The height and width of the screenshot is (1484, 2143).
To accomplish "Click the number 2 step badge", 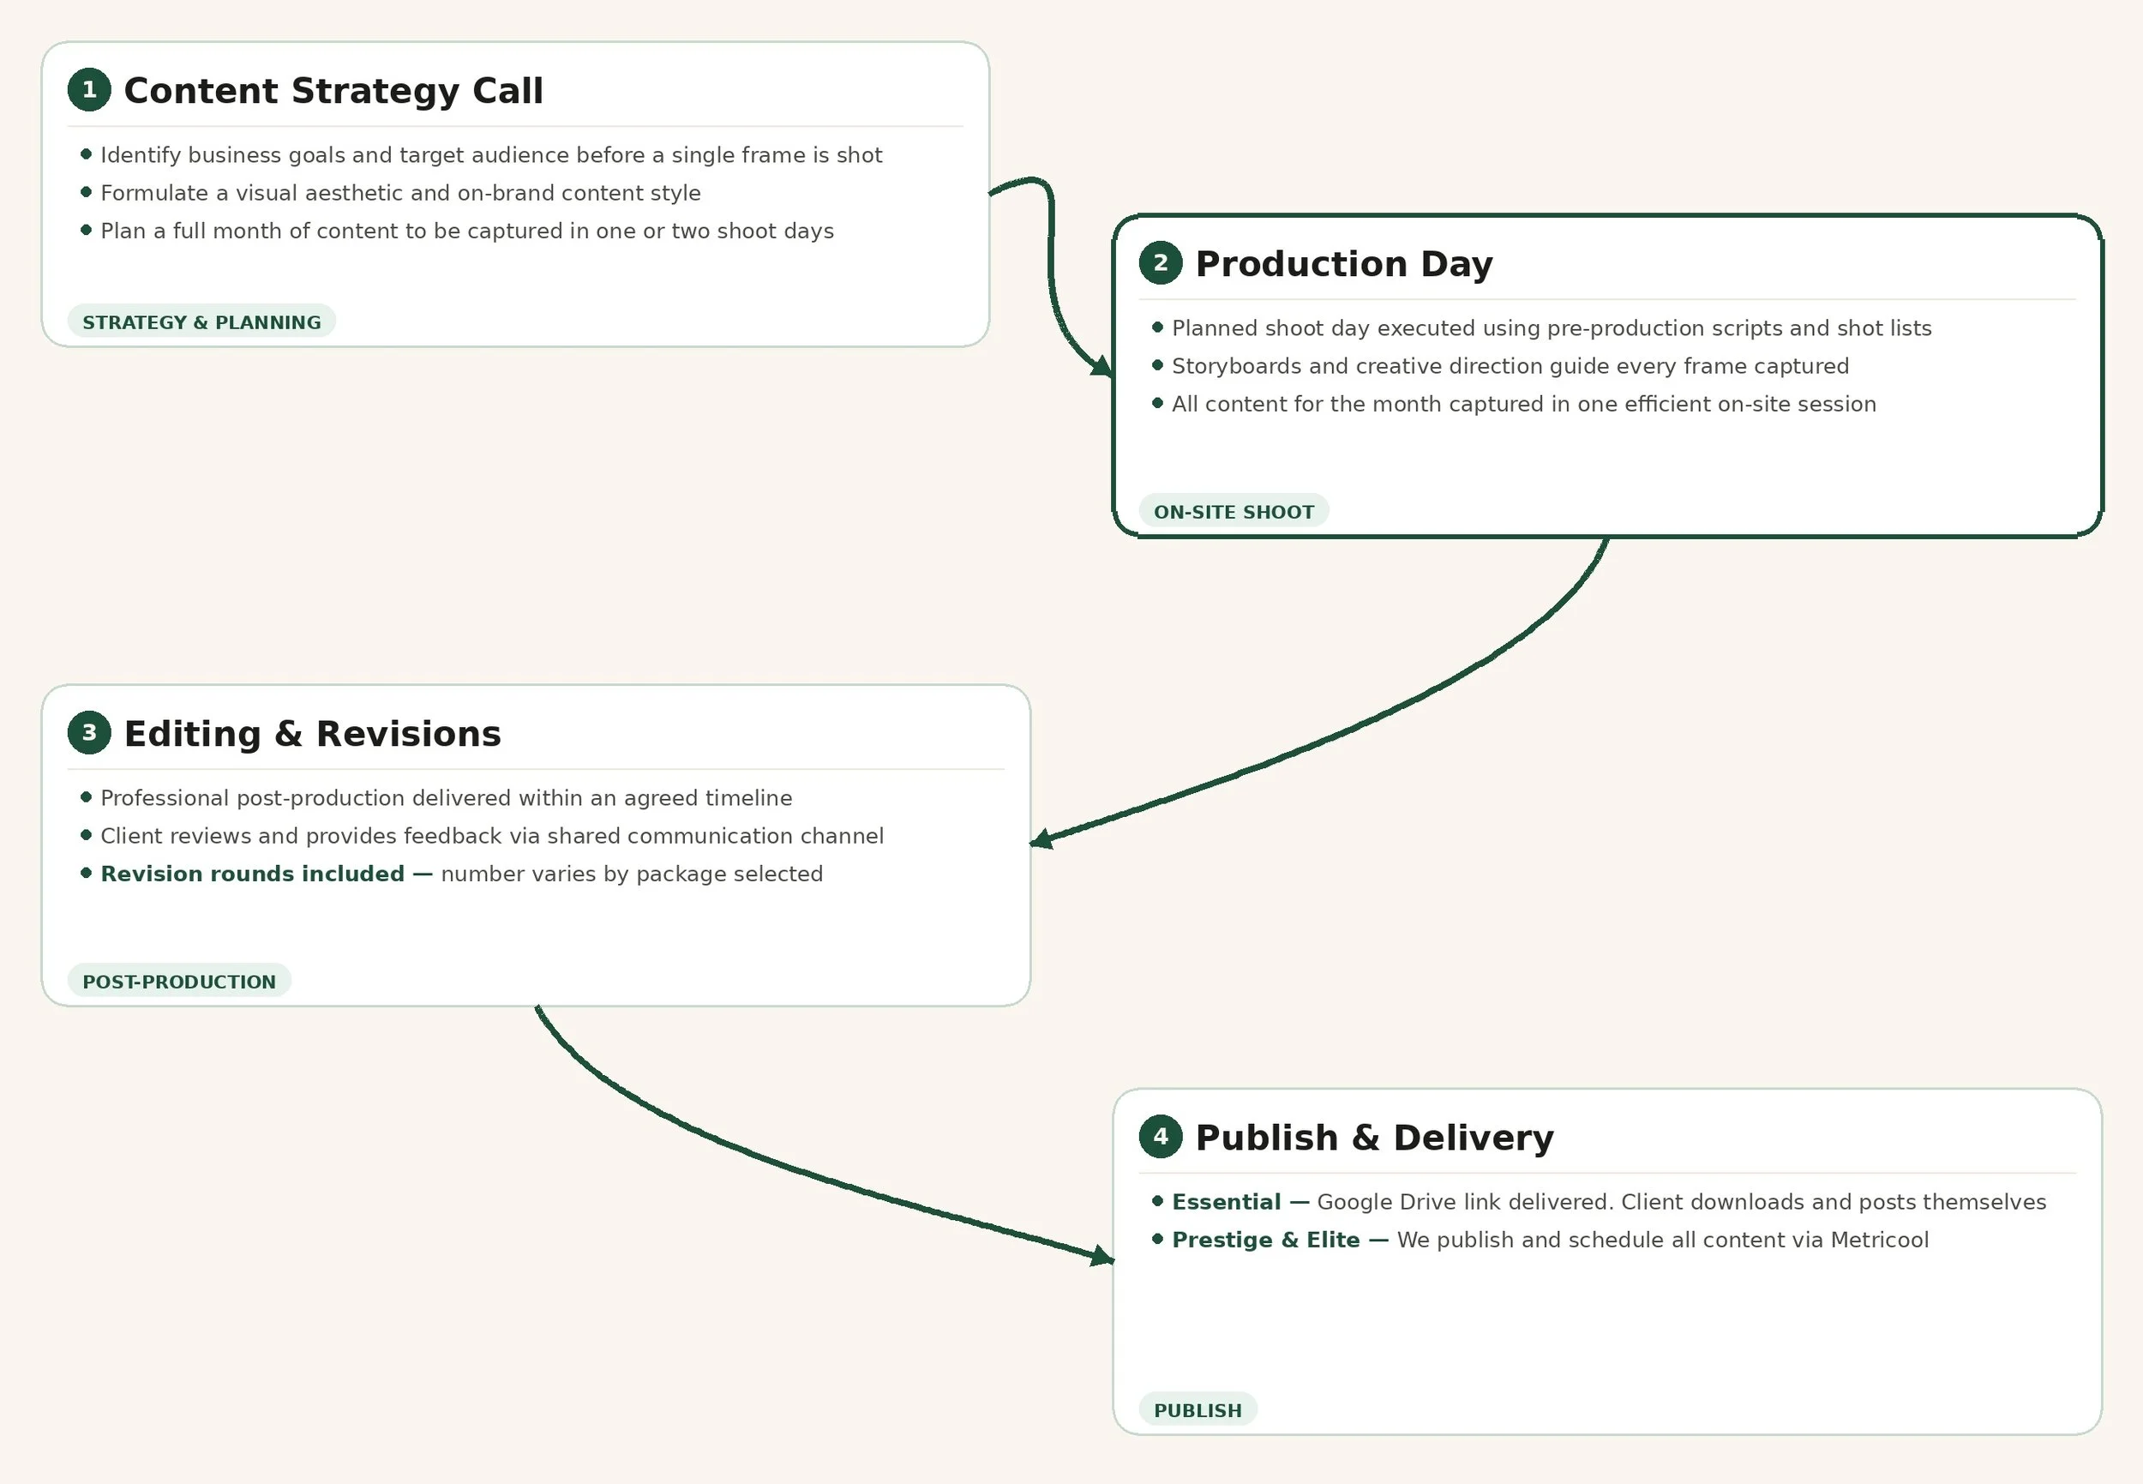I will [x=1161, y=263].
